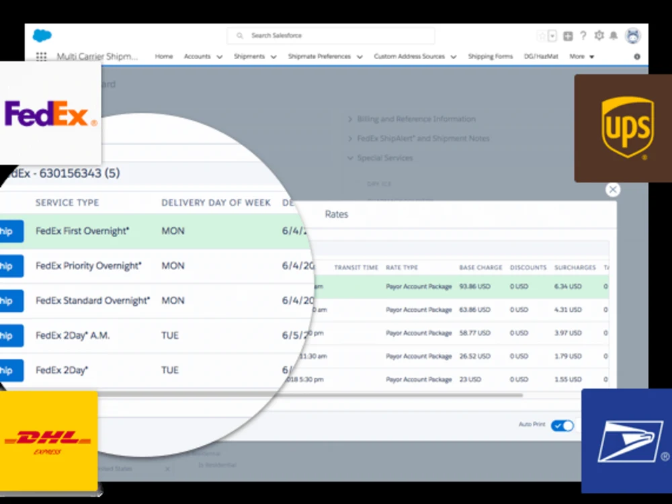
Task: Click Ship for the FedEx 2Day row
Action: (11, 370)
